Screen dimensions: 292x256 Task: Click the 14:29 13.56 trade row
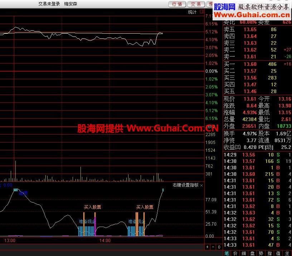click(257, 155)
